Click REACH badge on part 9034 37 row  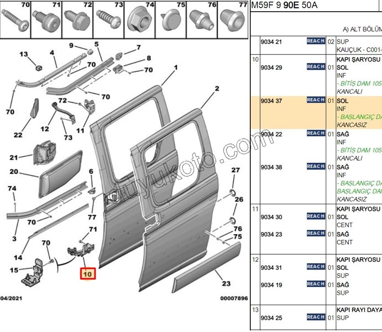pos(315,100)
